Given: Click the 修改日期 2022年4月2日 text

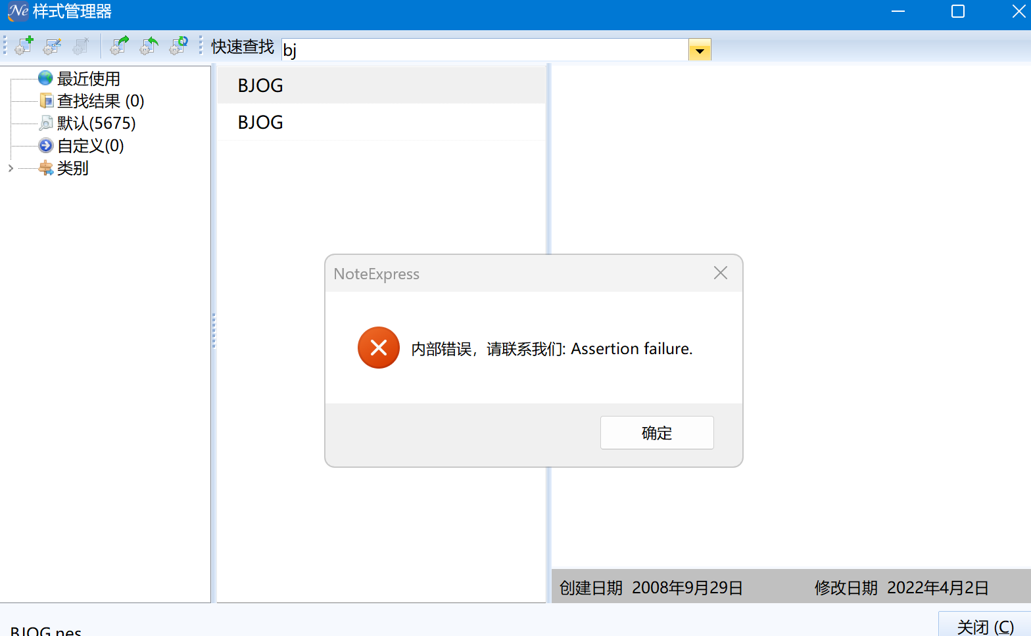Looking at the screenshot, I should [x=901, y=587].
